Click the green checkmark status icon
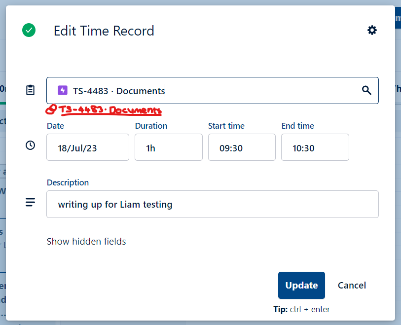The image size is (401, 325). (29, 31)
